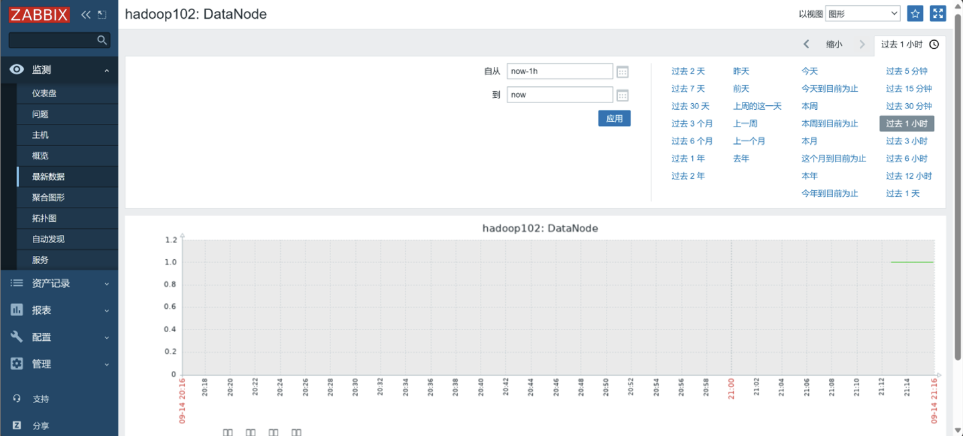Toggle the 过去 1 小时 time selector tab
The image size is (963, 436).
coord(910,45)
